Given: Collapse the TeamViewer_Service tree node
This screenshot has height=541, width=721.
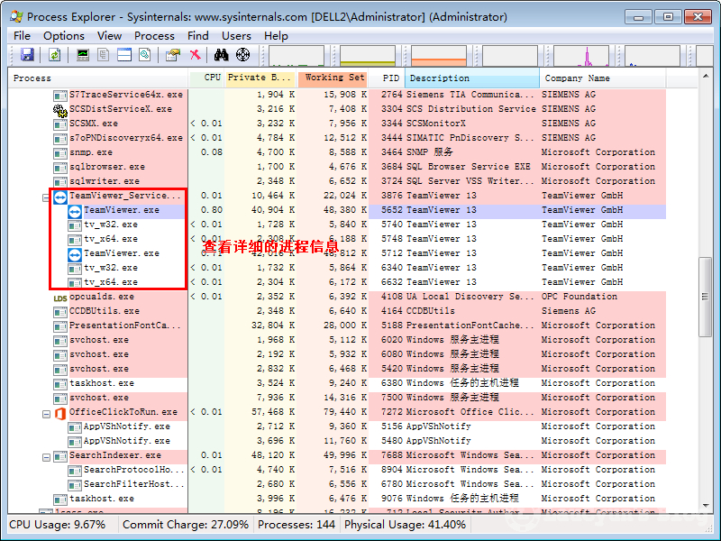Looking at the screenshot, I should (46, 197).
